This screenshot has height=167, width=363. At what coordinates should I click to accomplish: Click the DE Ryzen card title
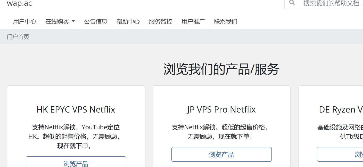[341, 110]
